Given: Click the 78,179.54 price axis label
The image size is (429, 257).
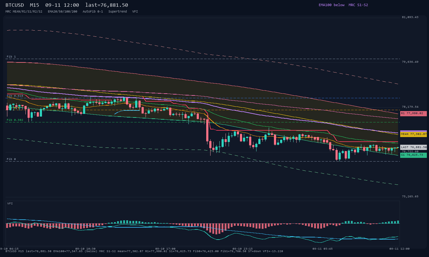Looking at the screenshot, I should point(410,107).
